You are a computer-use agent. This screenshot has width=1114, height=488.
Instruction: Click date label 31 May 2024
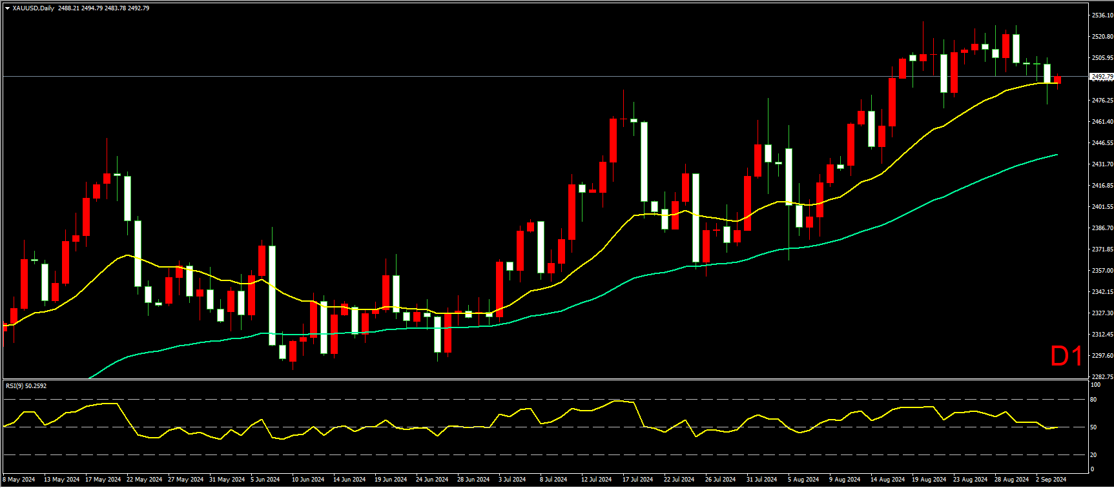click(x=227, y=480)
